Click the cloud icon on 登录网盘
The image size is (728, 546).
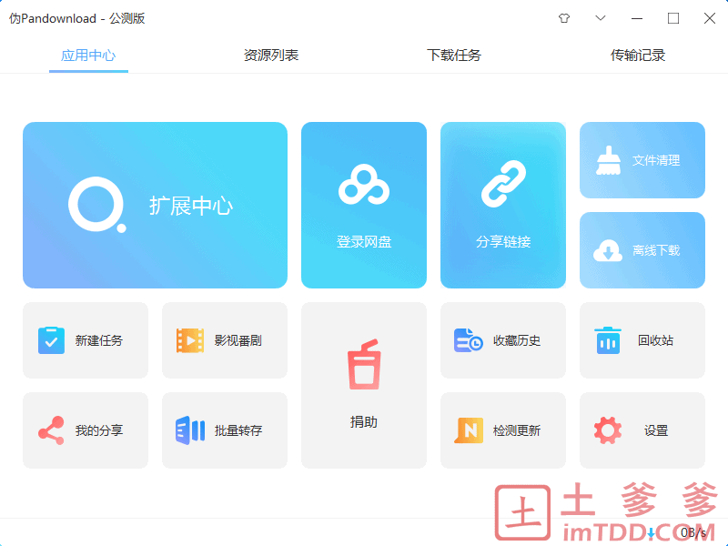pos(363,185)
